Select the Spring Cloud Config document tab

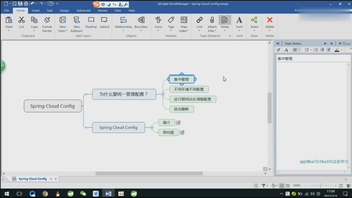pos(33,179)
